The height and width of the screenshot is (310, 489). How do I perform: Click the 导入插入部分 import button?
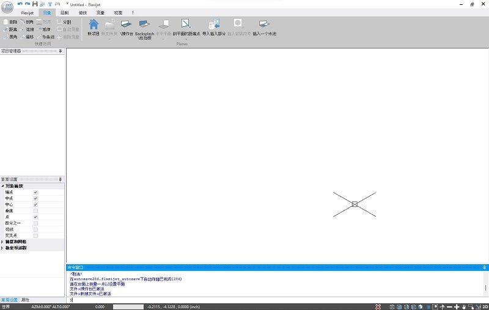214,27
